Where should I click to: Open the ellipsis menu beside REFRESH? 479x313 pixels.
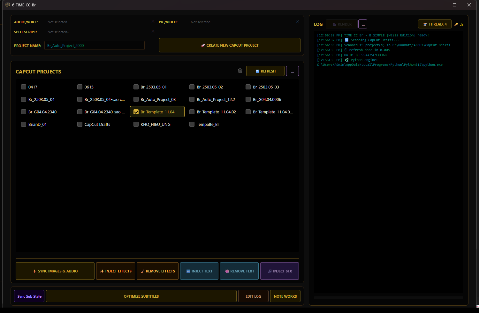click(x=293, y=71)
